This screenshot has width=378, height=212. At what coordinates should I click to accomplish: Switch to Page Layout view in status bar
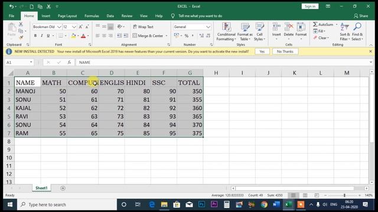(x=305, y=196)
